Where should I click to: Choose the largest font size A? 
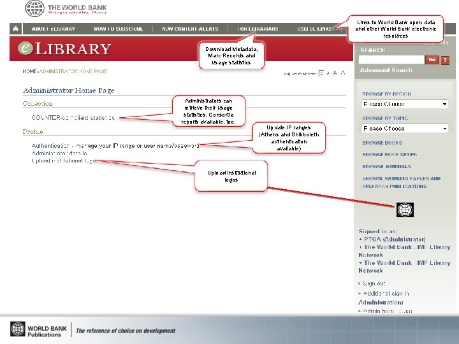pyautogui.click(x=343, y=73)
